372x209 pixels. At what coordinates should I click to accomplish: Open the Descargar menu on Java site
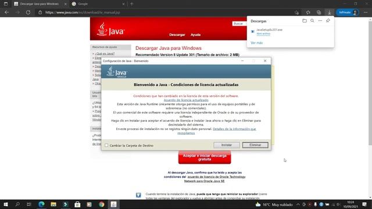pyautogui.click(x=177, y=35)
